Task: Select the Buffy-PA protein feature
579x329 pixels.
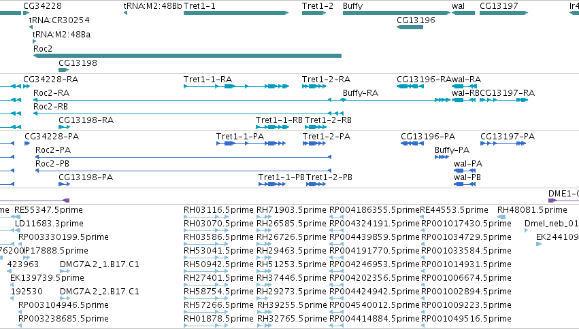Action: point(442,157)
